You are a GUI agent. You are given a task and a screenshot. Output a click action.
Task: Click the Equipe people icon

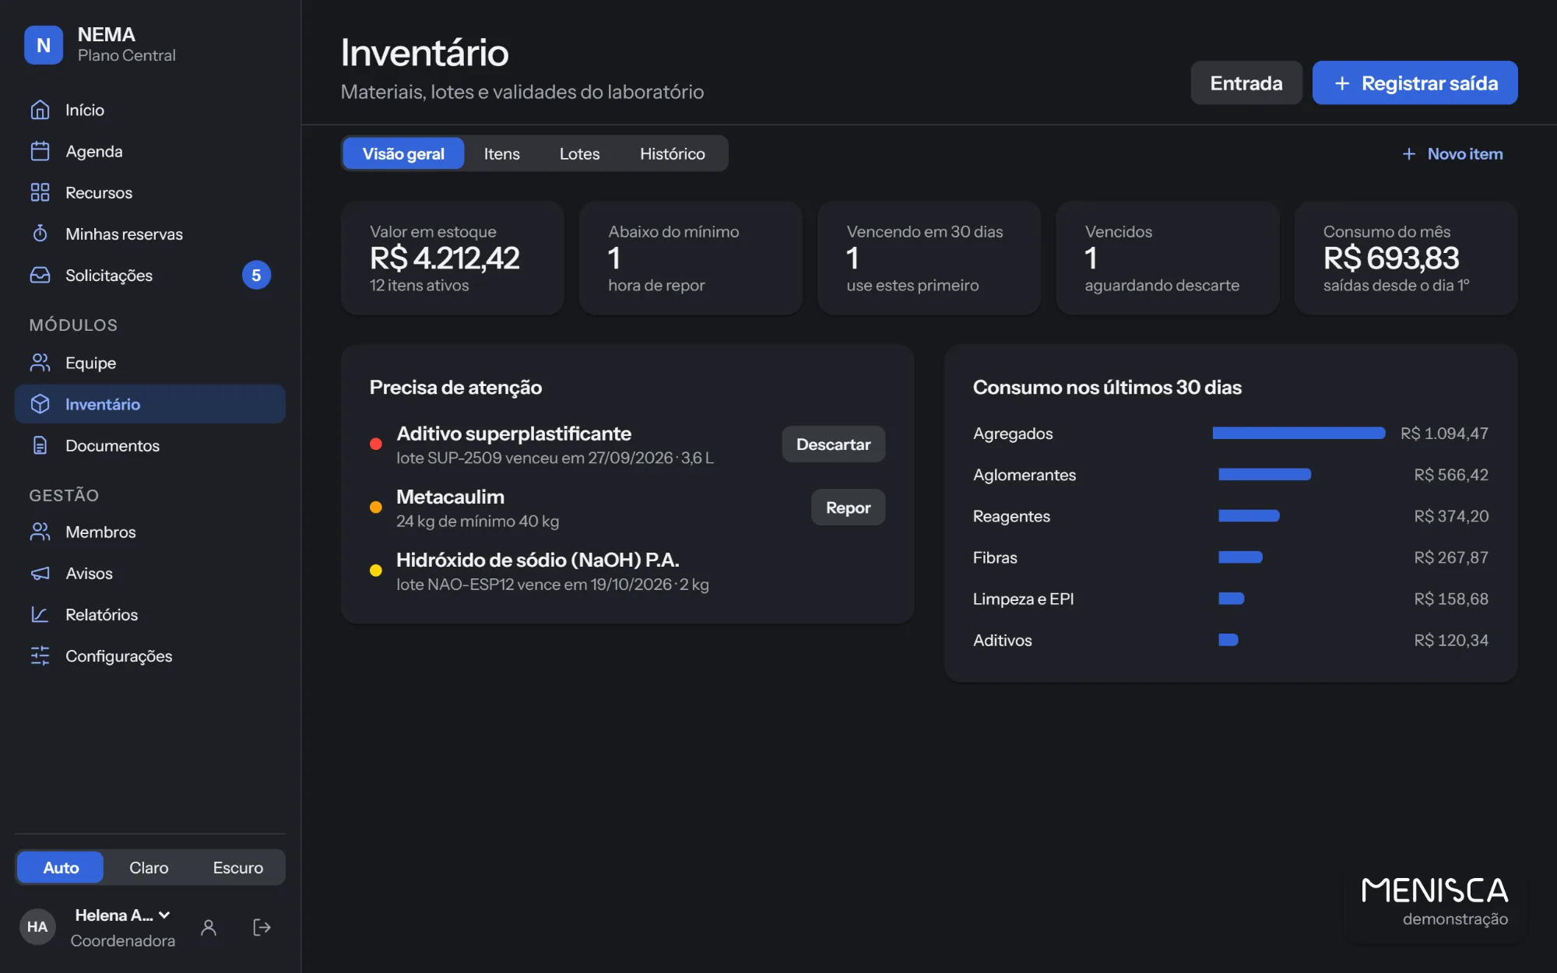(x=40, y=363)
